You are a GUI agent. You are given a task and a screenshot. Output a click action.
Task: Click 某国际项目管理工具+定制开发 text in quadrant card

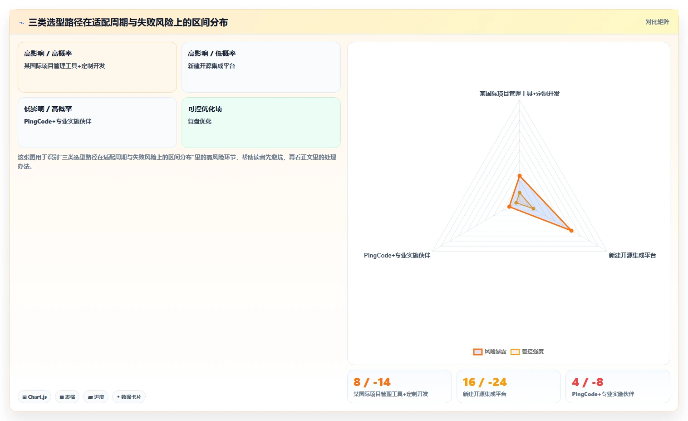[64, 66]
